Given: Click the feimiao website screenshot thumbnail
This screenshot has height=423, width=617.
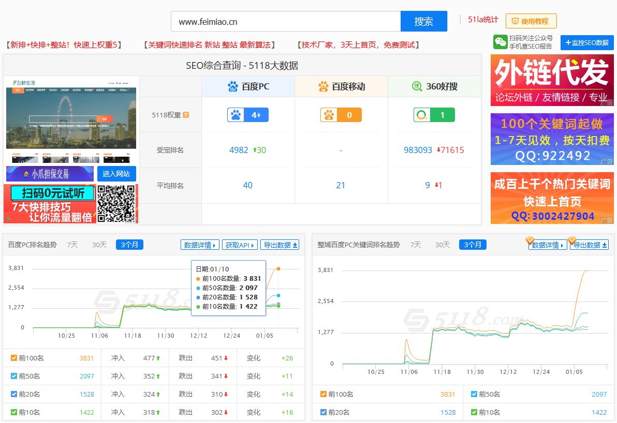Looking at the screenshot, I should click(71, 120).
